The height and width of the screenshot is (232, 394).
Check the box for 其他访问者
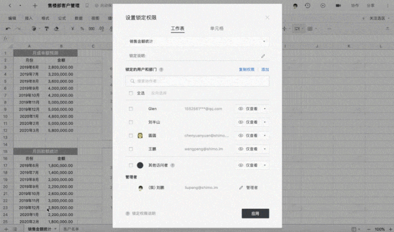131,166
